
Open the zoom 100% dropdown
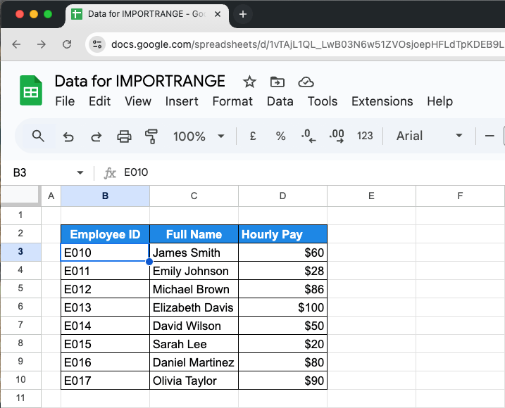(x=199, y=136)
